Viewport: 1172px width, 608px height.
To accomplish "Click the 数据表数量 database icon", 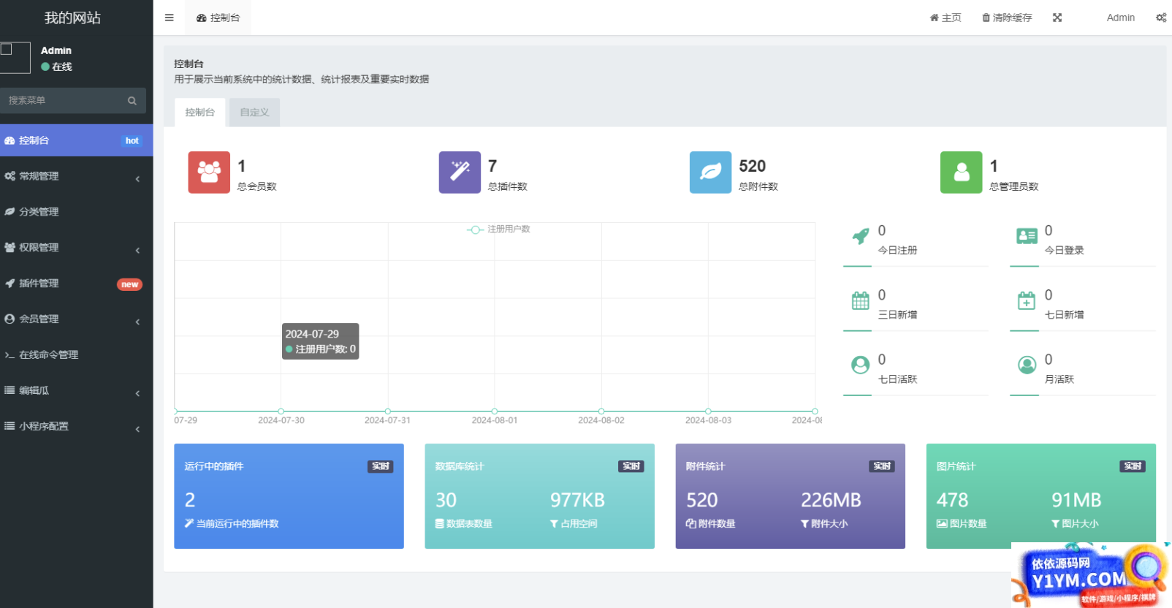I will click(x=440, y=524).
